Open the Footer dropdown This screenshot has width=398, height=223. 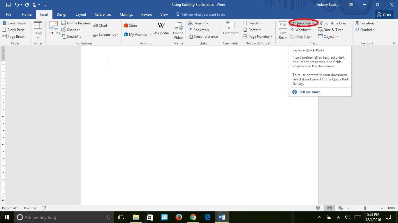coord(252,30)
